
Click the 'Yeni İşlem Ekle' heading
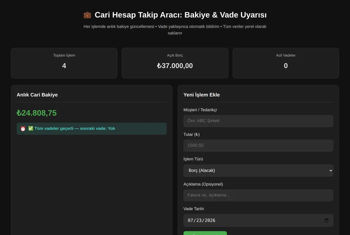click(x=202, y=95)
